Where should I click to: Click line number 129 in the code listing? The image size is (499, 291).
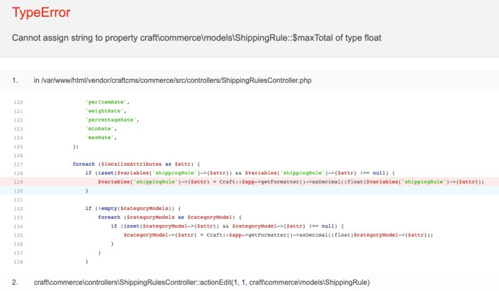[x=18, y=182]
